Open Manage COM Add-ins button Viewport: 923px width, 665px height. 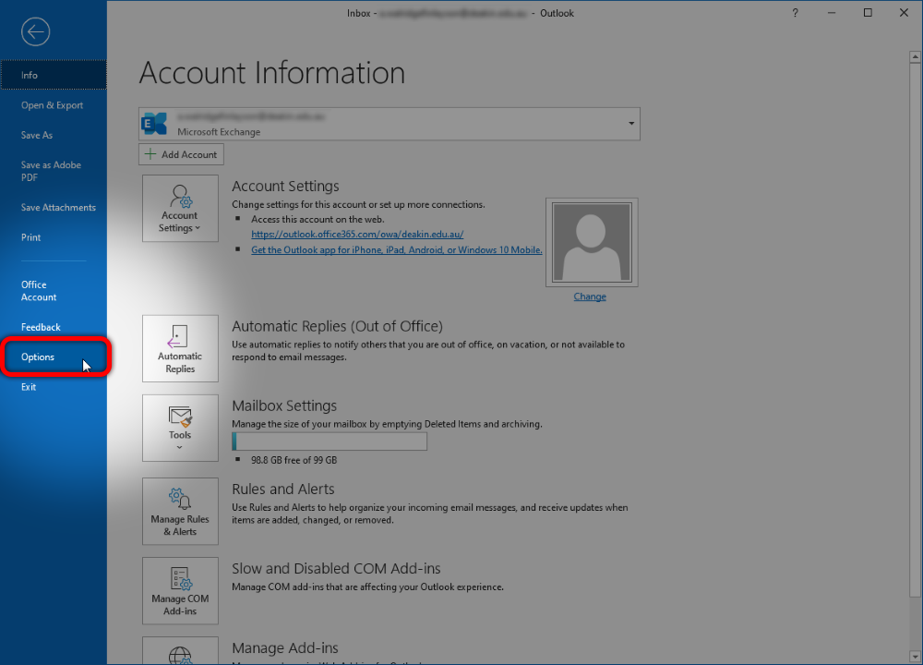coord(180,591)
